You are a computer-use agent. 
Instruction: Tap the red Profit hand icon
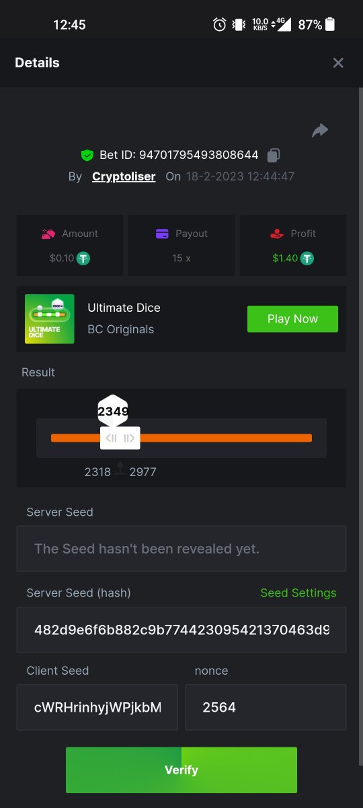[276, 234]
